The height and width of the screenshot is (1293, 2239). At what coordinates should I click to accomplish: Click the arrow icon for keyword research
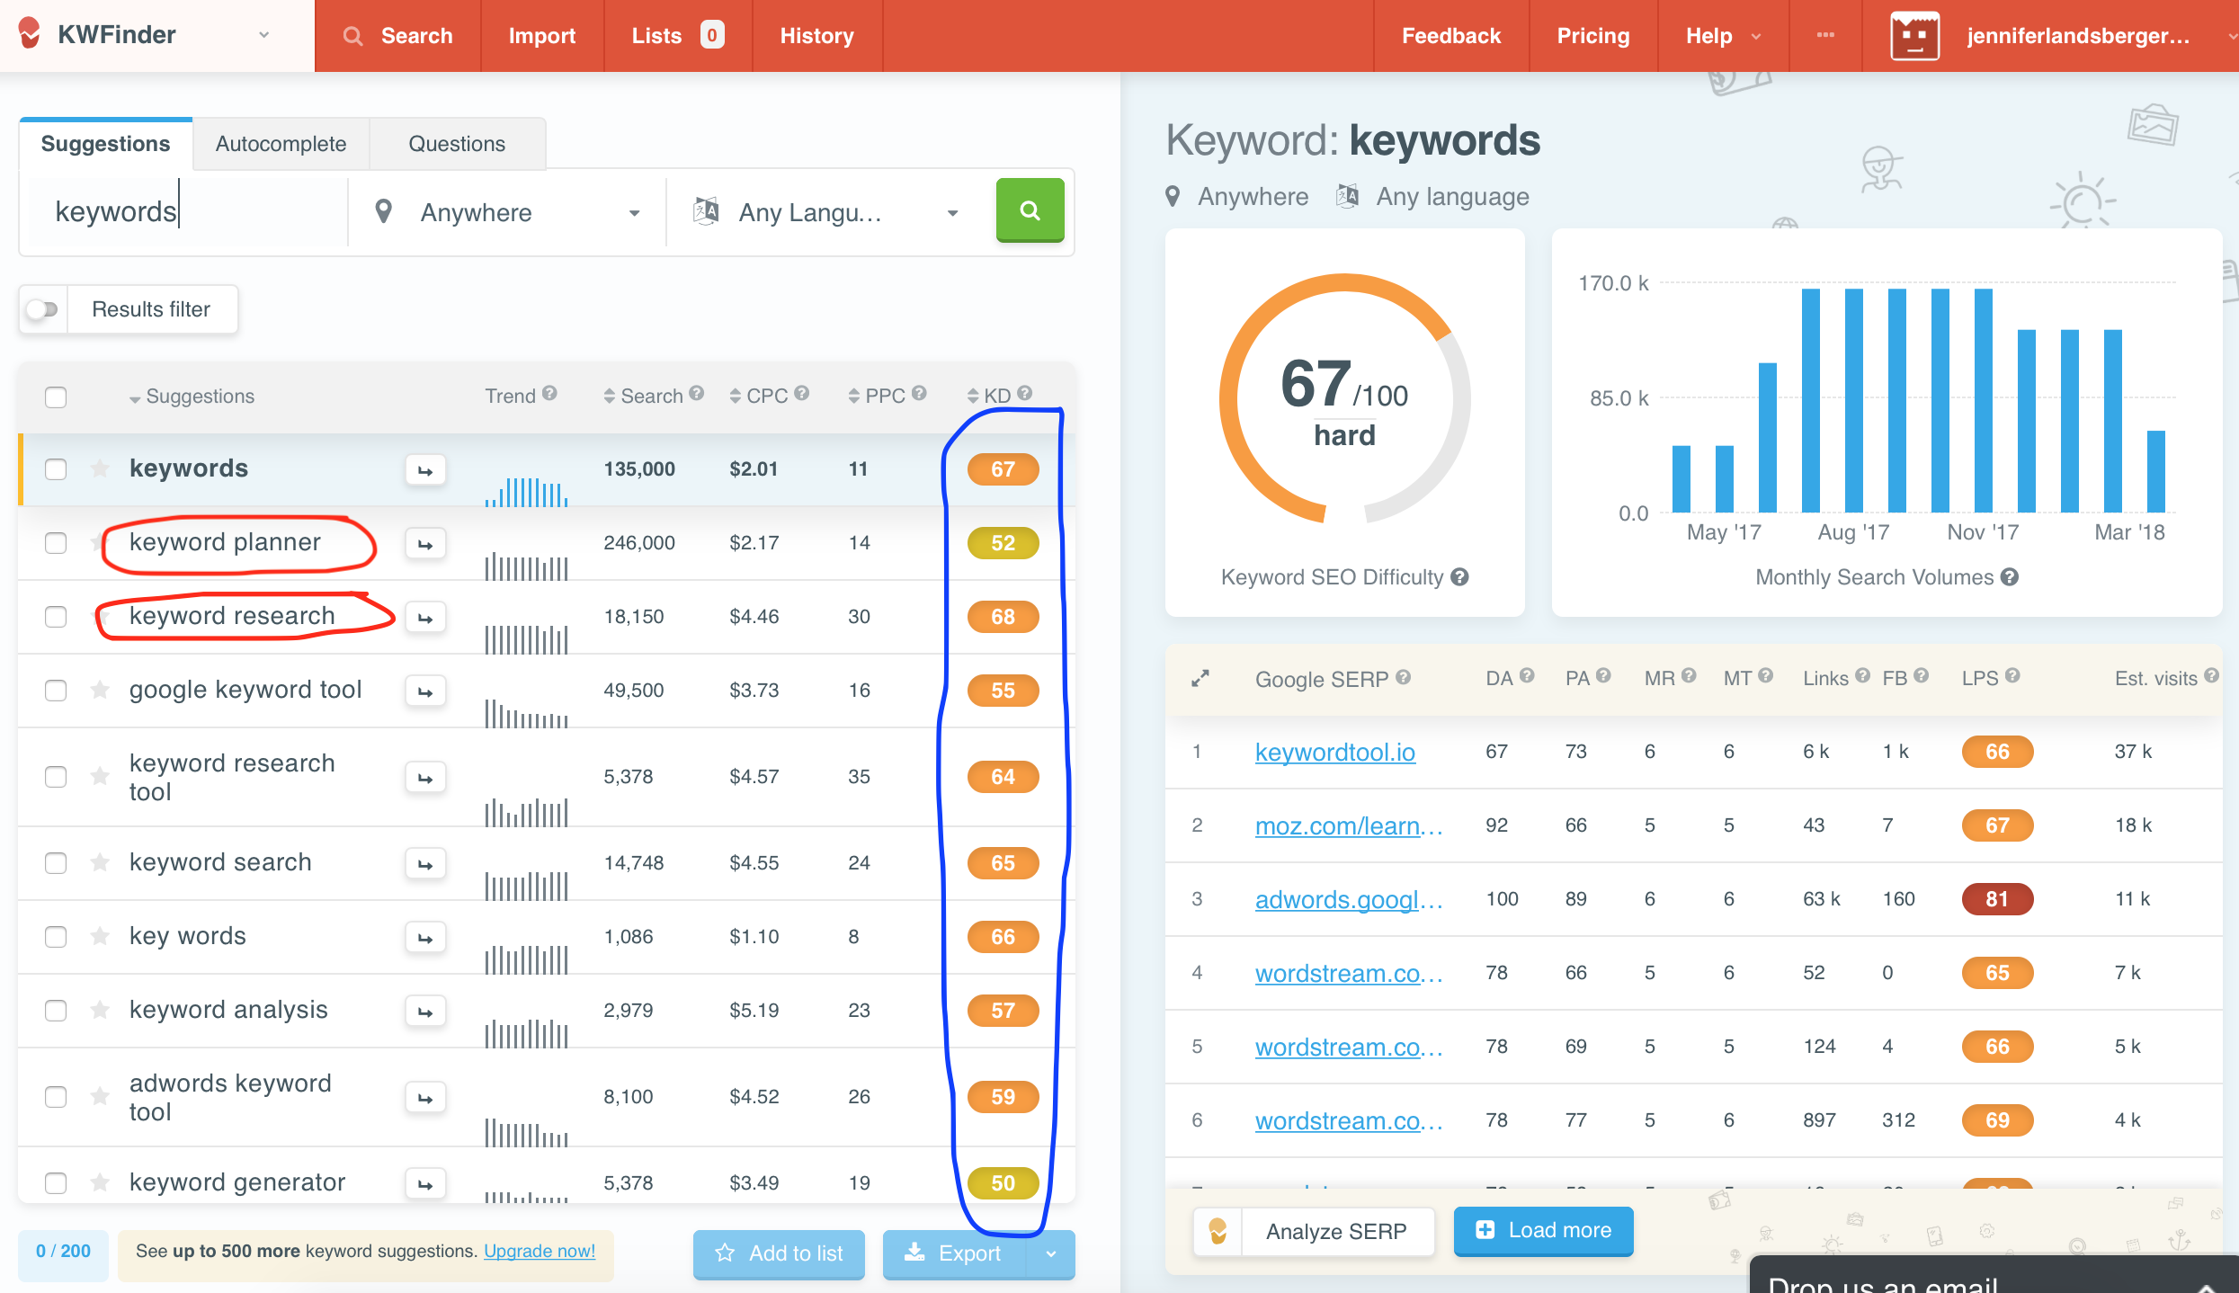[x=425, y=618]
